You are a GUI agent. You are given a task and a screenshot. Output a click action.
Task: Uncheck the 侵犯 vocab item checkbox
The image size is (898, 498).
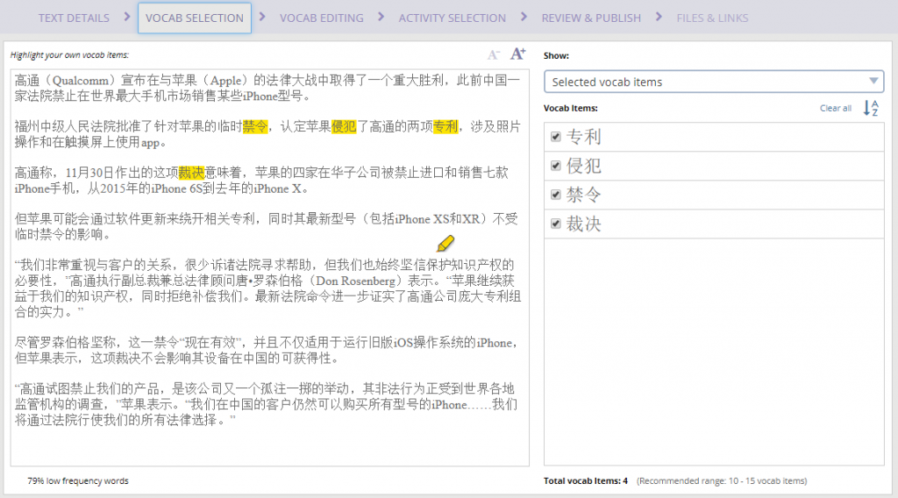click(x=555, y=166)
